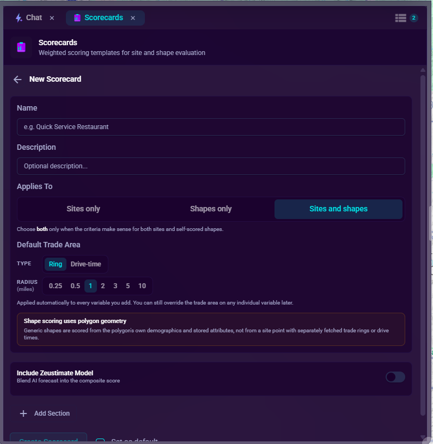Click the 'Applies To' label
This screenshot has height=444, width=433.
click(34, 187)
